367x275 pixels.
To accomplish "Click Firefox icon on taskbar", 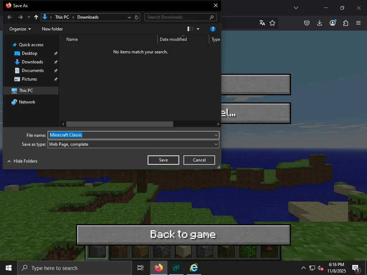I will pos(158,268).
